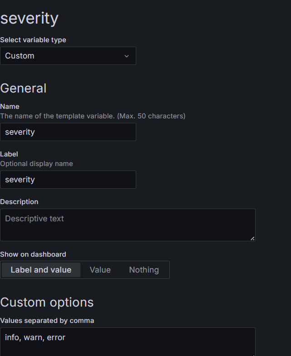
Task: Grab the Description box resize handle
Action: (x=252, y=238)
